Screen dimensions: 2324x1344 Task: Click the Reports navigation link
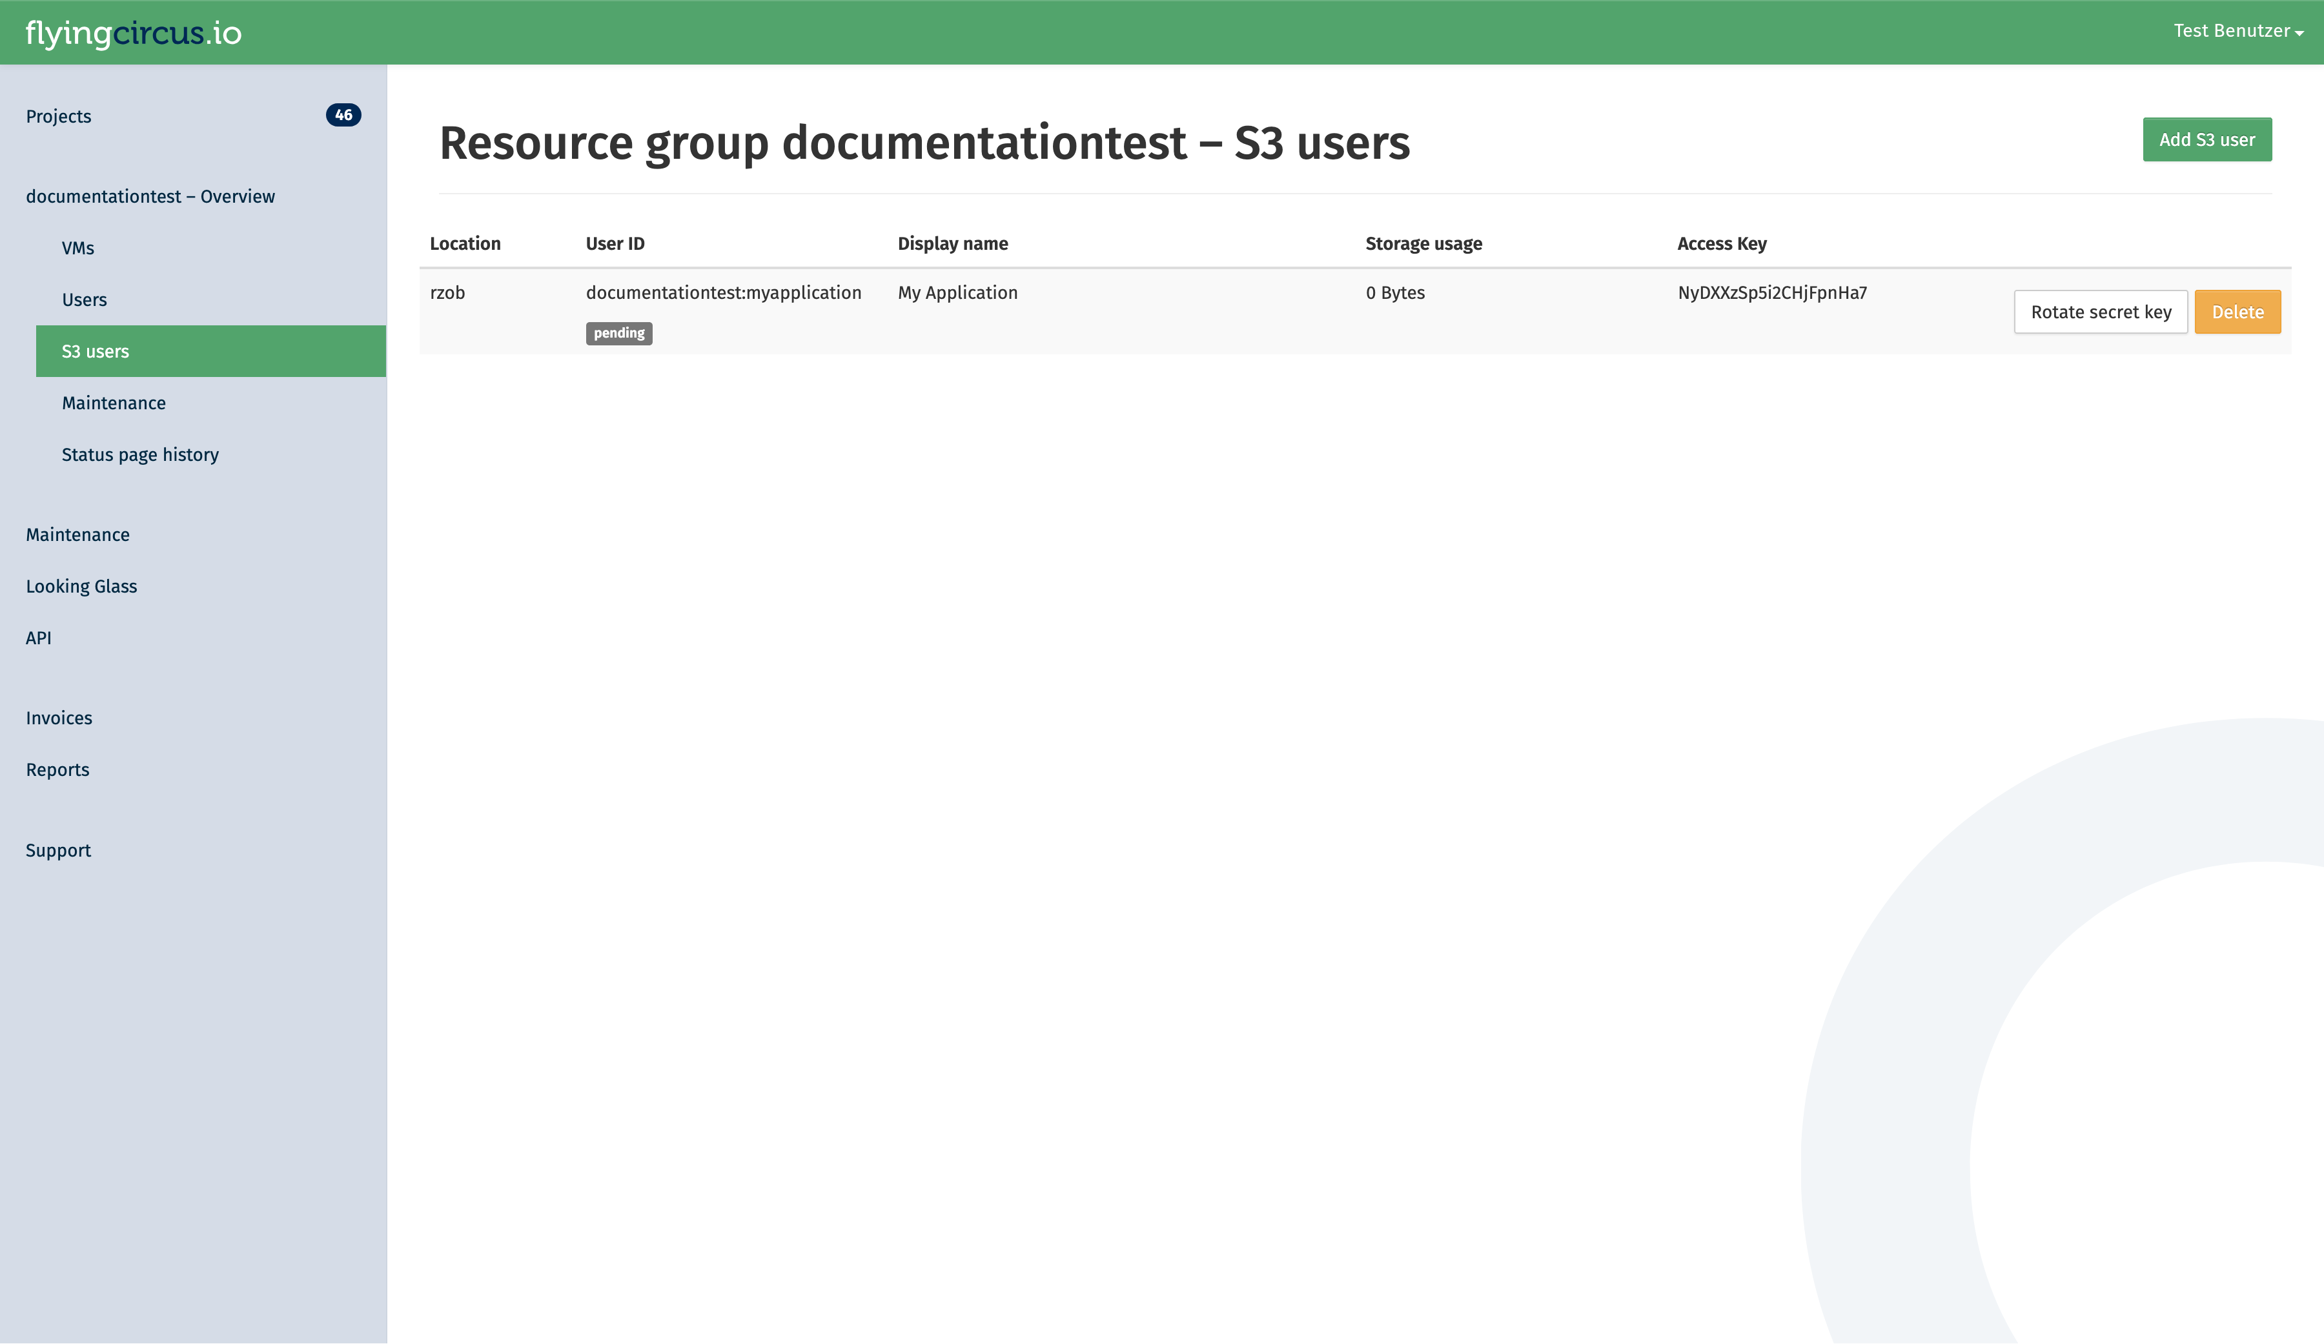pos(57,769)
